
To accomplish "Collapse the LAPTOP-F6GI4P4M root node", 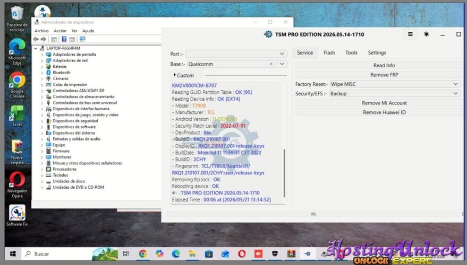I will (x=36, y=48).
